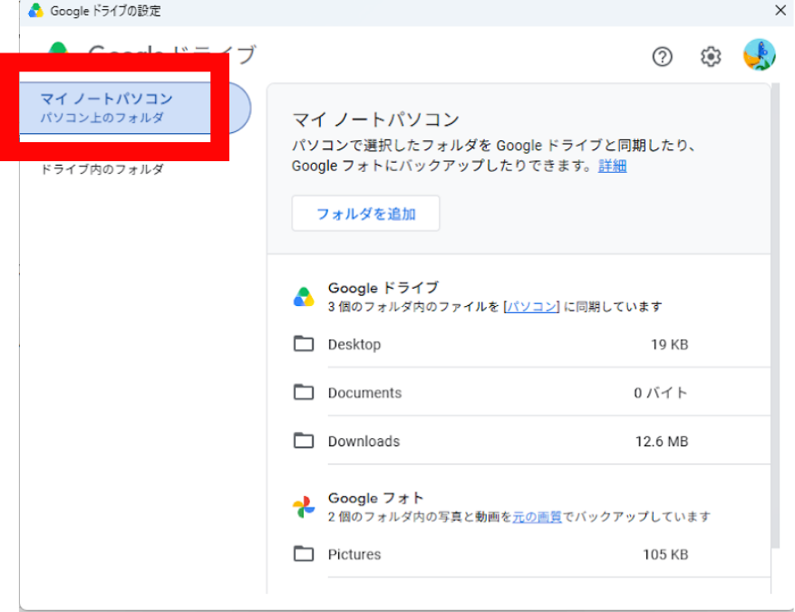Image resolution: width=795 pixels, height=612 pixels.
Task: Click the 19 KB size value
Action: pos(669,345)
